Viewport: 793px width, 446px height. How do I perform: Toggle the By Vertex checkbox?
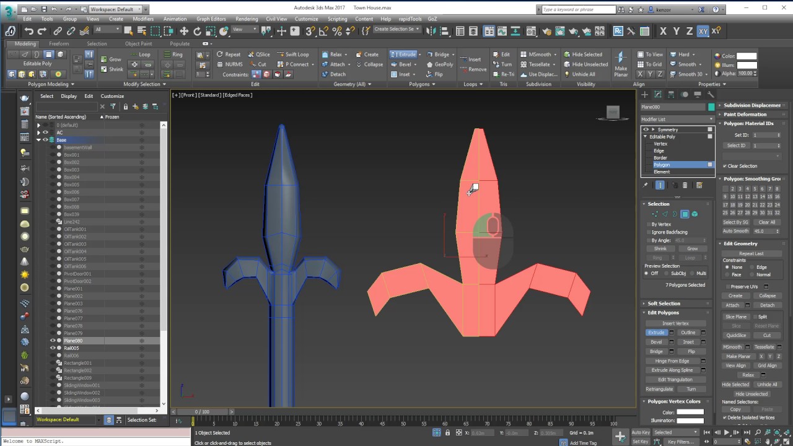click(x=647, y=224)
